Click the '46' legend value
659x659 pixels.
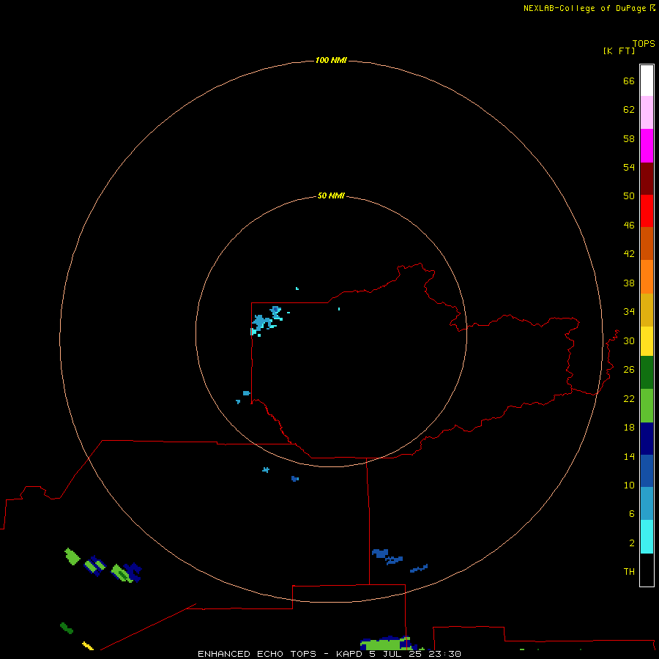coord(629,225)
